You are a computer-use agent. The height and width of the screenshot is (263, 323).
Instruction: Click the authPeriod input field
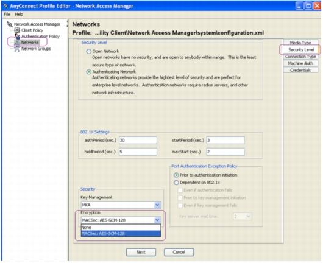pos(138,141)
